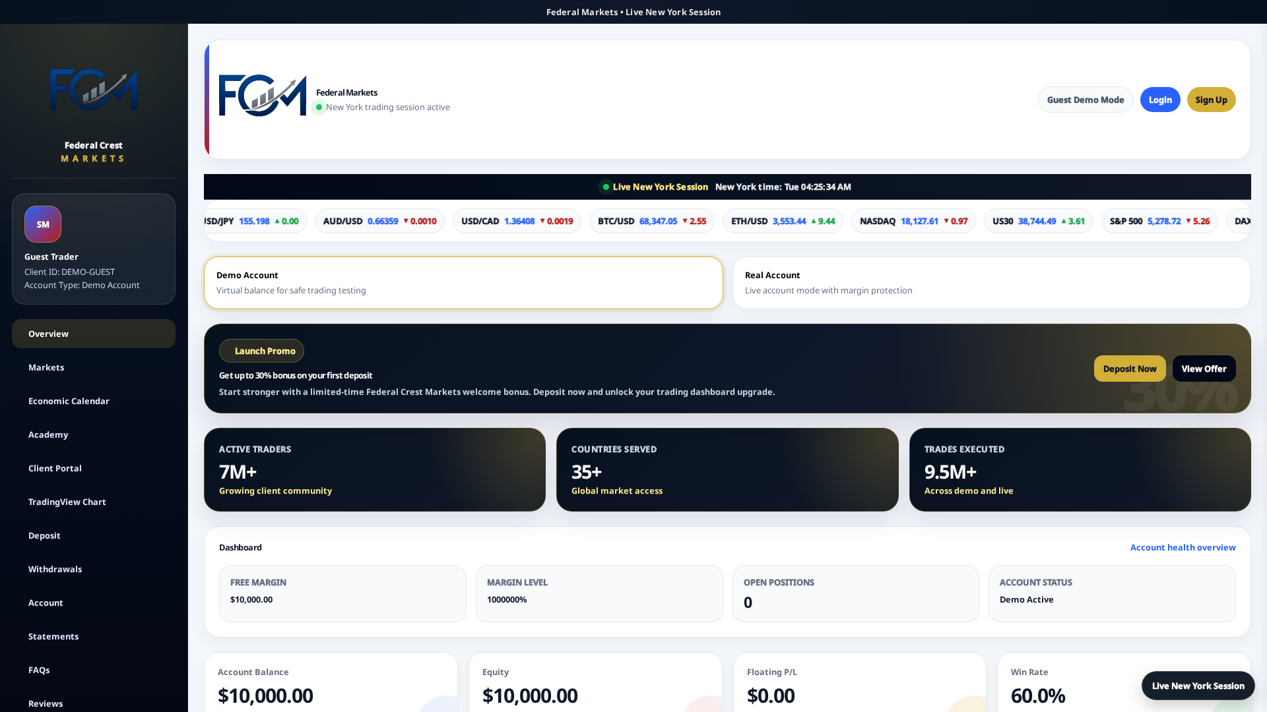Click the Equity $10,000.00 card
This screenshot has width=1267, height=712.
point(595,682)
